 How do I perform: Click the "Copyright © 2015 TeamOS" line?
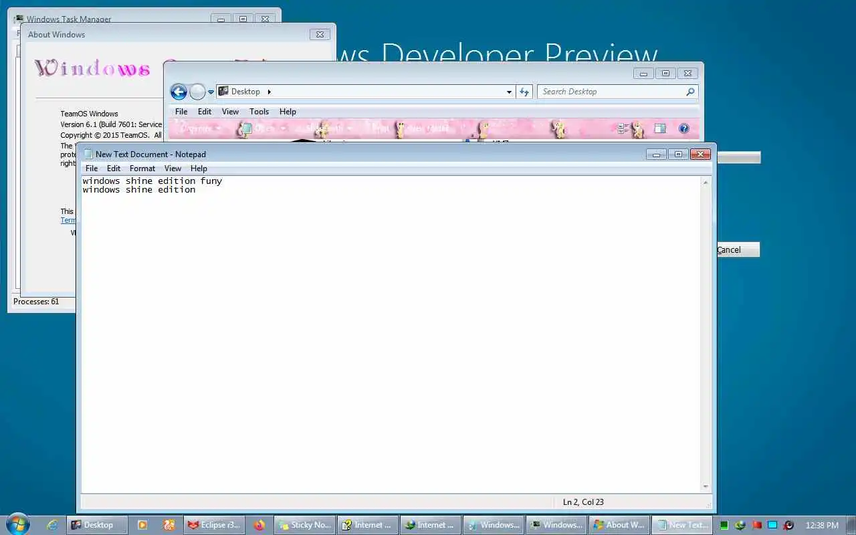(110, 135)
